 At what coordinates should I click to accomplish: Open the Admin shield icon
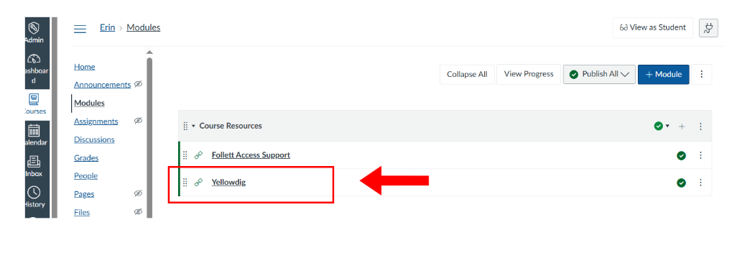[x=33, y=27]
